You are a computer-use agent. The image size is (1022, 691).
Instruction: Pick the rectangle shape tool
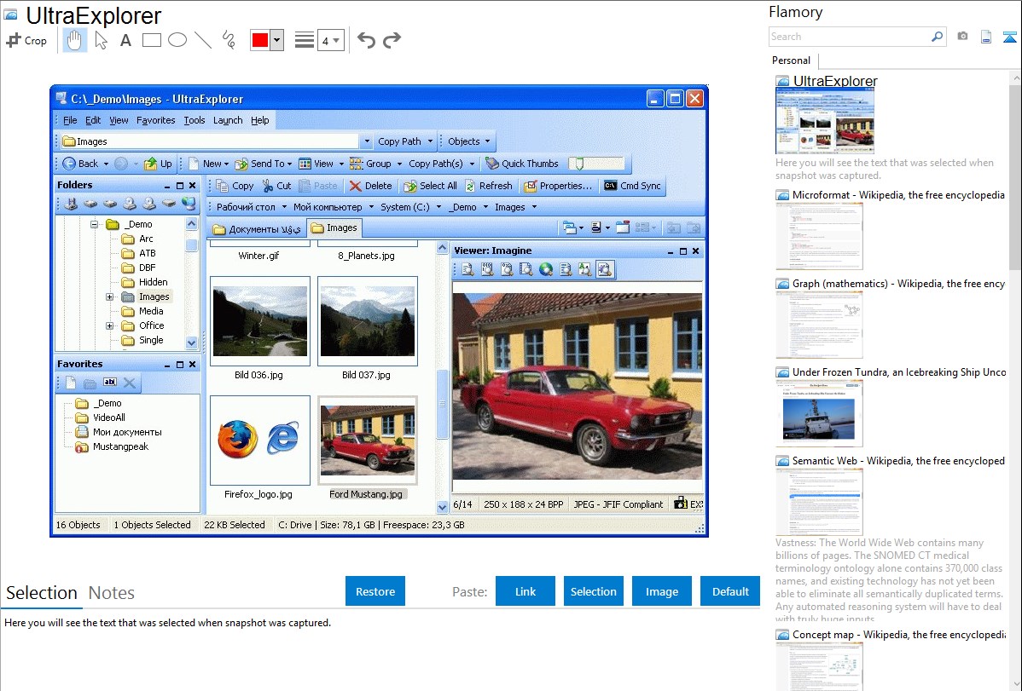151,40
